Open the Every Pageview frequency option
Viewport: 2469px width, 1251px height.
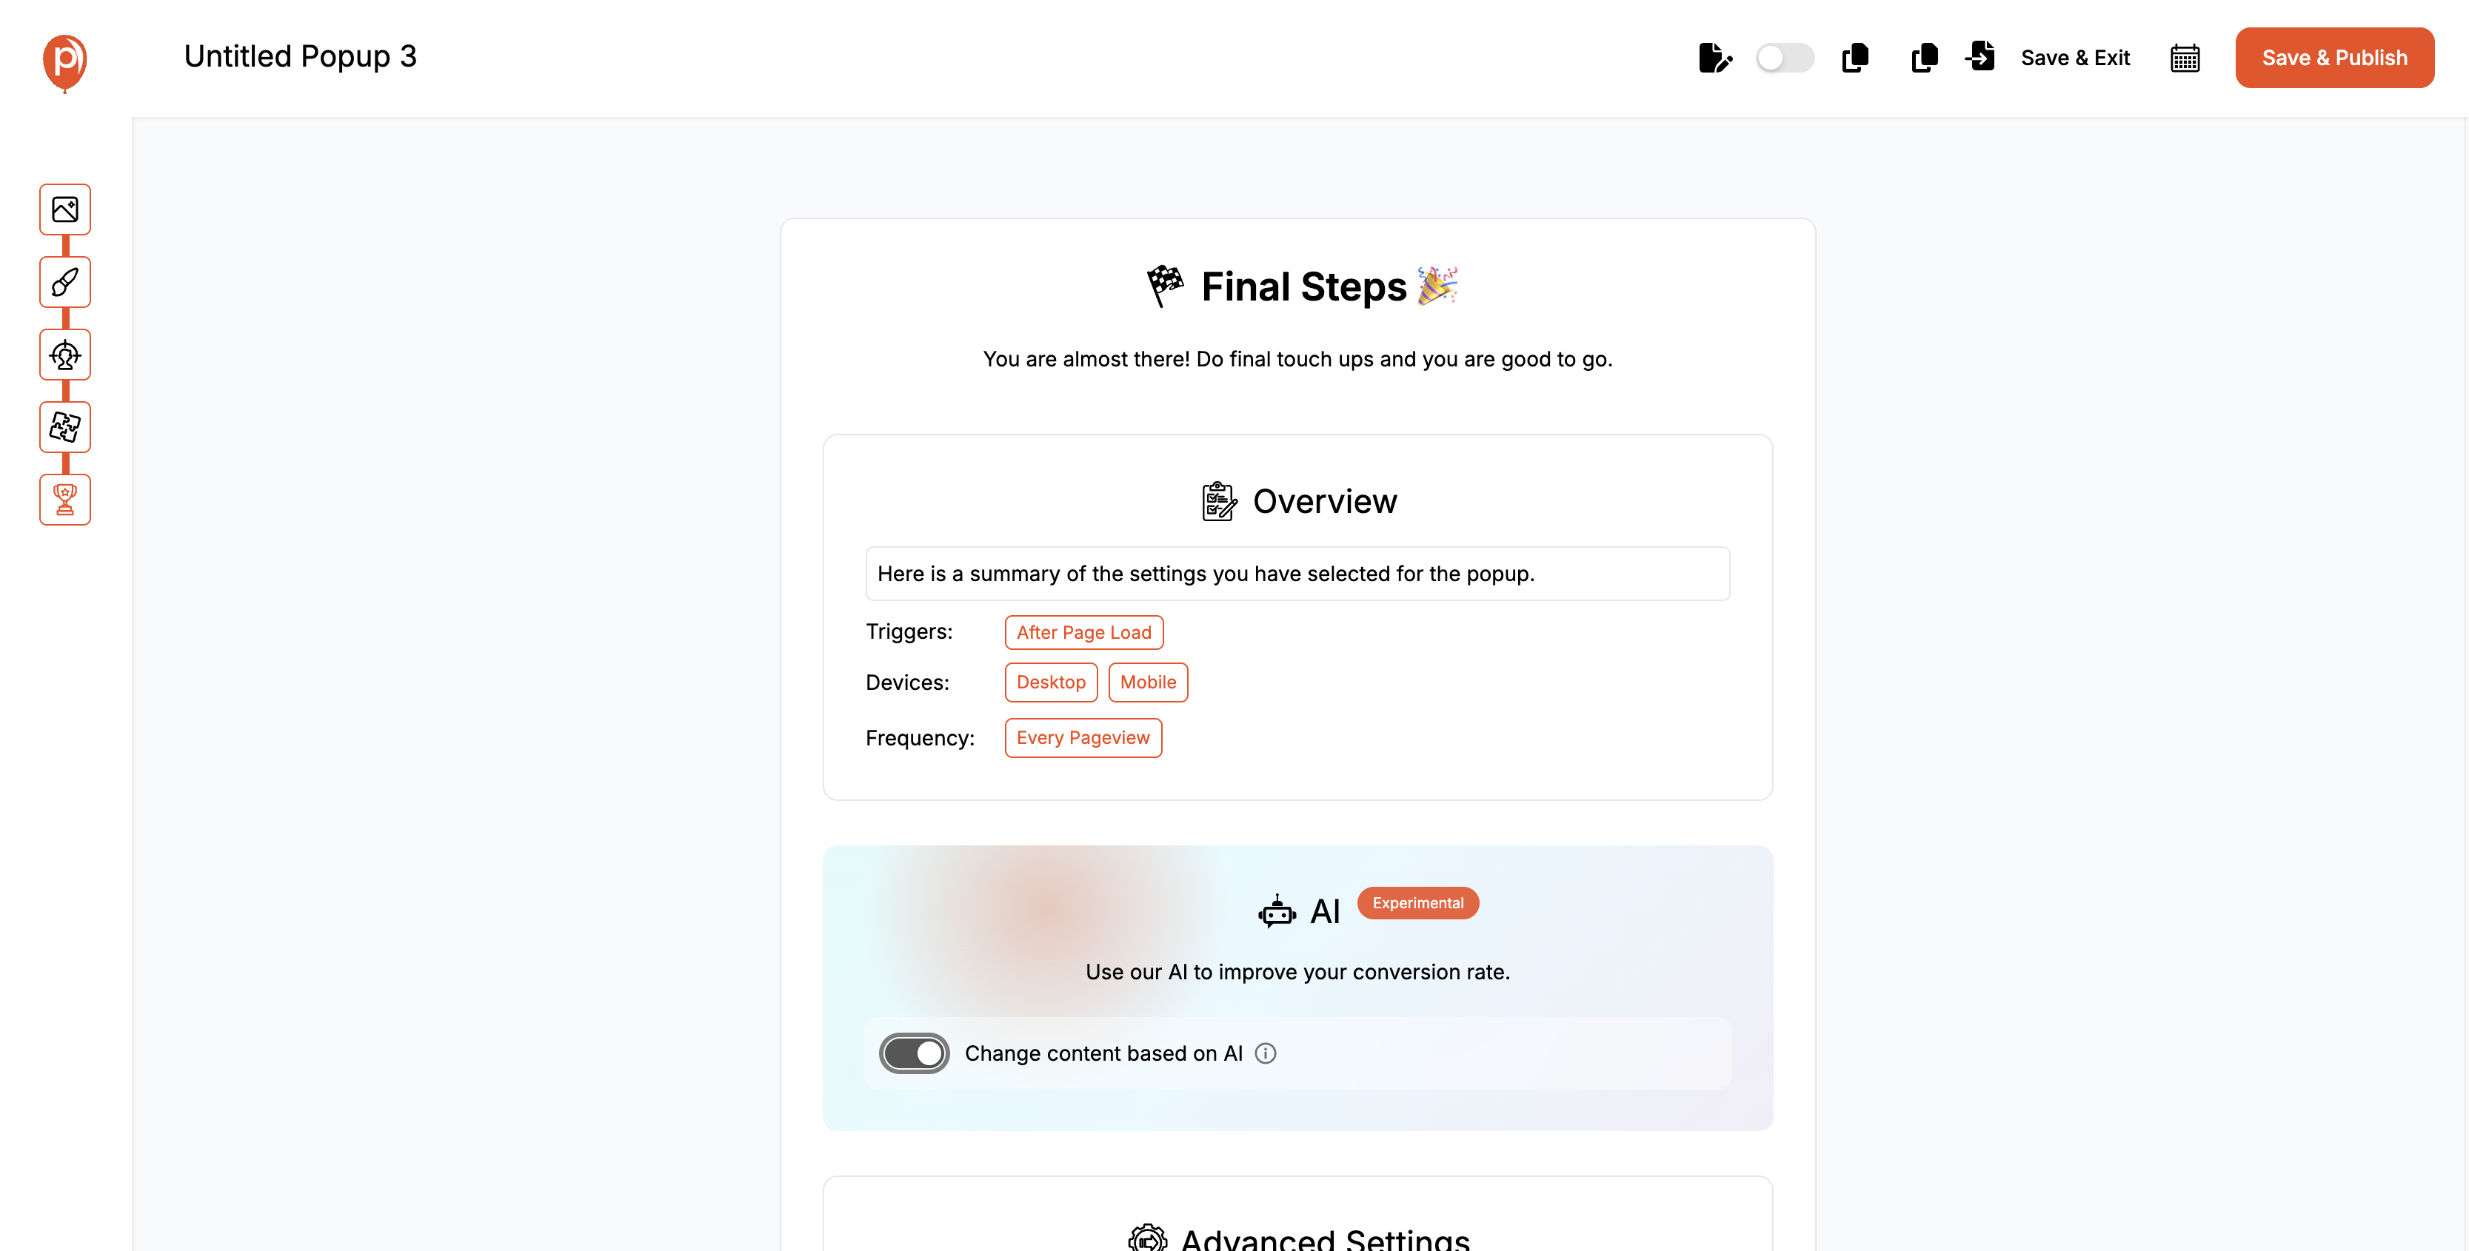tap(1083, 737)
